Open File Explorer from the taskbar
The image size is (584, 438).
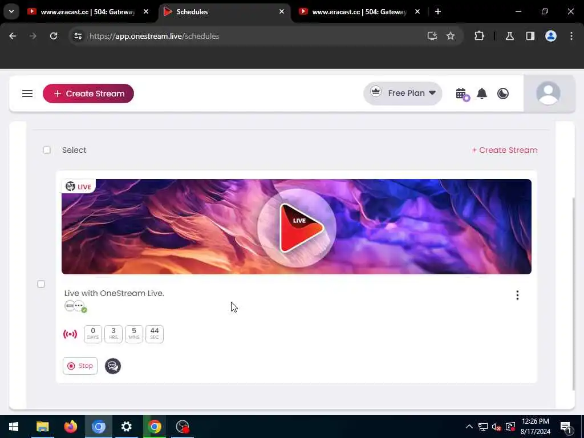pyautogui.click(x=42, y=427)
